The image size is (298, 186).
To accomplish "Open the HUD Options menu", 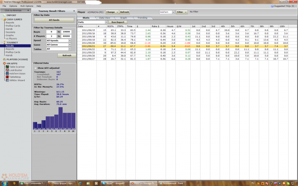I will tap(26, 6).
